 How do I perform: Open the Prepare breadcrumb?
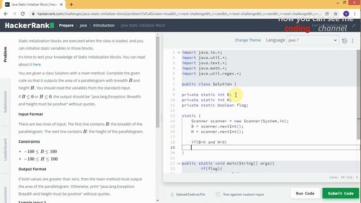66,25
